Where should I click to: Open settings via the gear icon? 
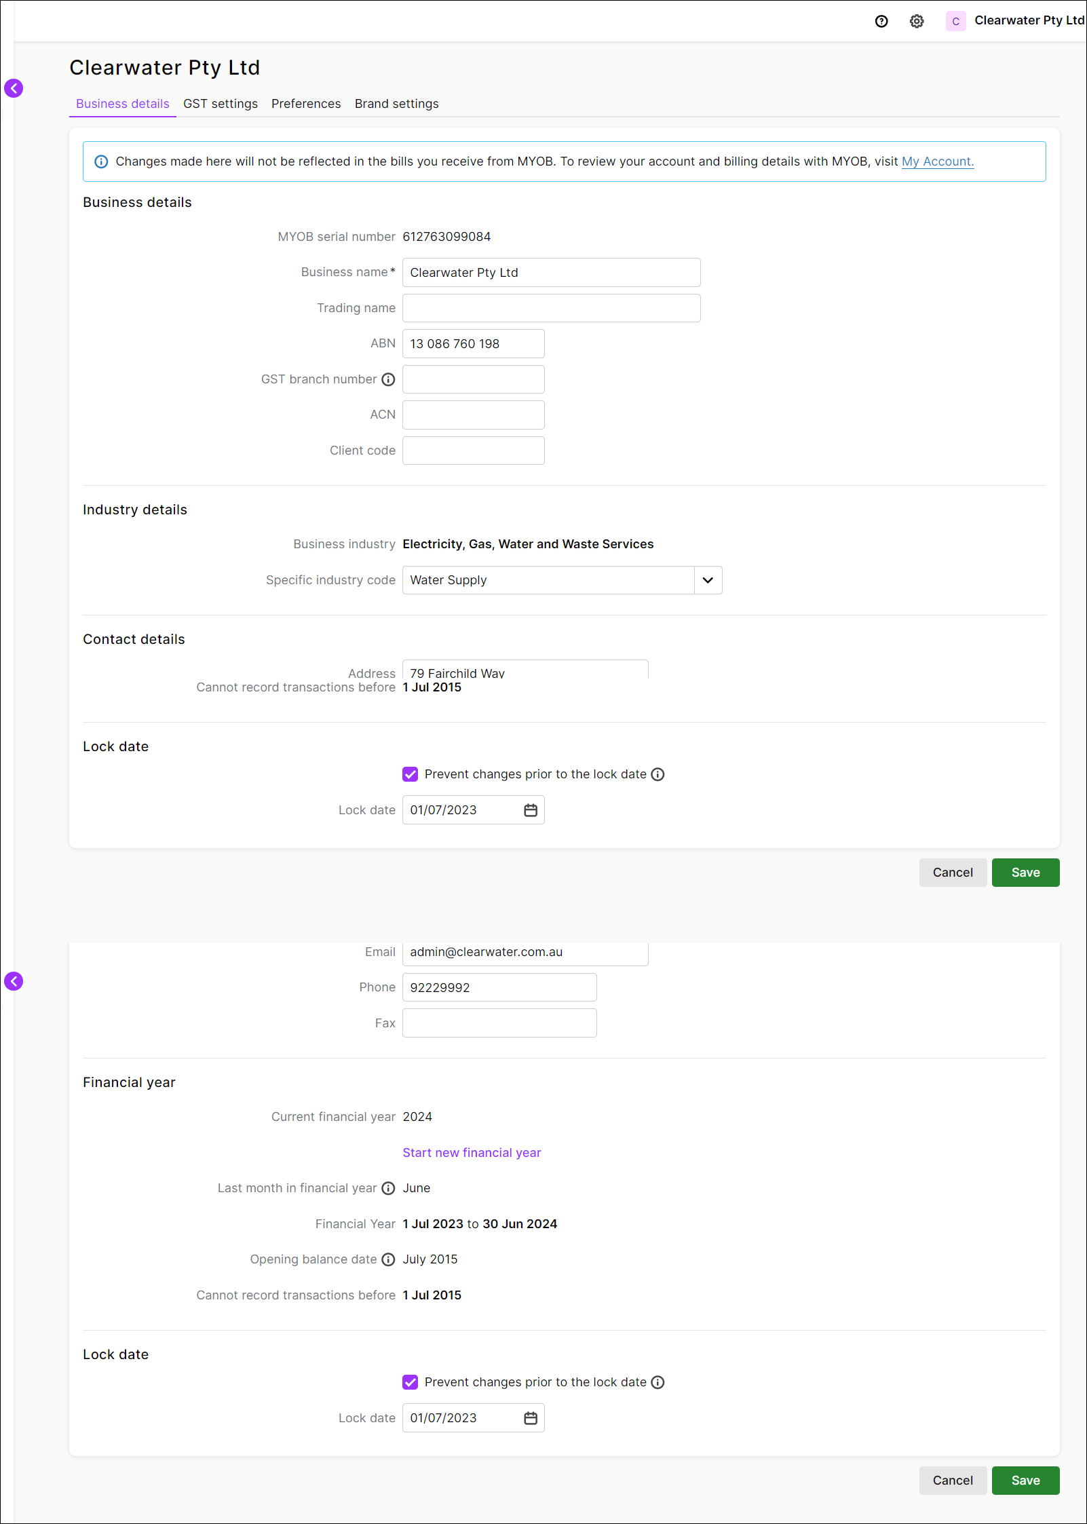917,21
